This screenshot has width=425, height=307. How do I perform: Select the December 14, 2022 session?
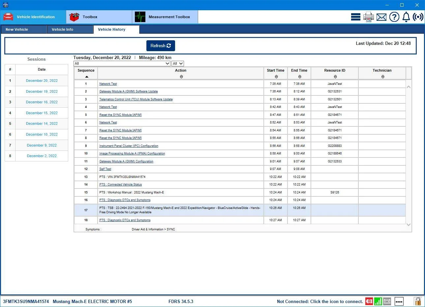pyautogui.click(x=42, y=123)
